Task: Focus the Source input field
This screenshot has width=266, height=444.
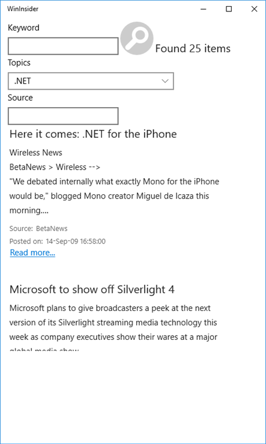Action: coord(63,116)
